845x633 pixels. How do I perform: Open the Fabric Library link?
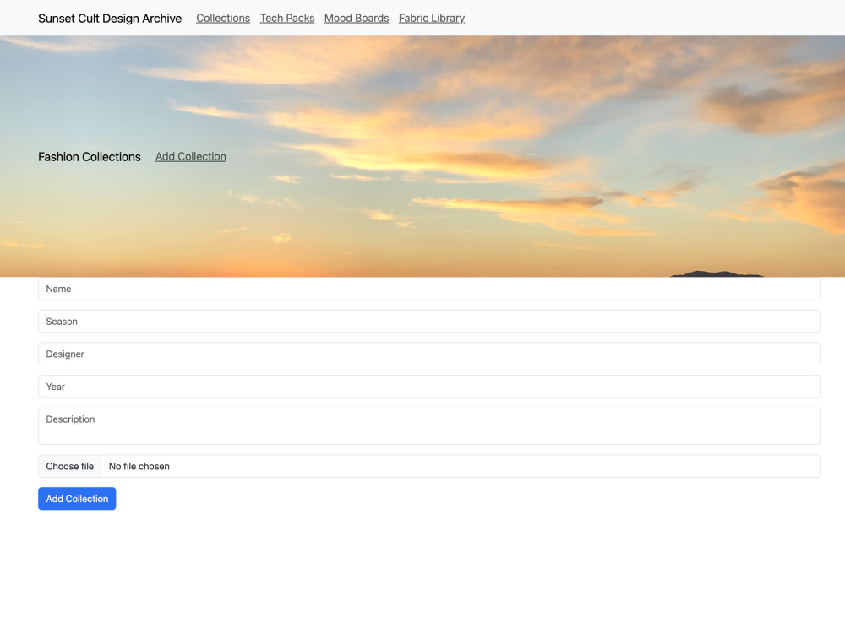[x=432, y=19]
